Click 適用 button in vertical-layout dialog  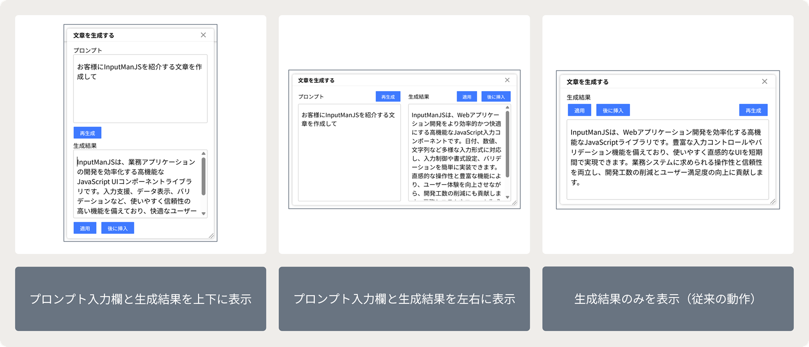coord(85,228)
